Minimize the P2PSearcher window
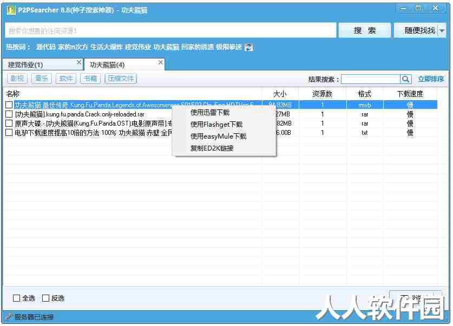 point(403,8)
